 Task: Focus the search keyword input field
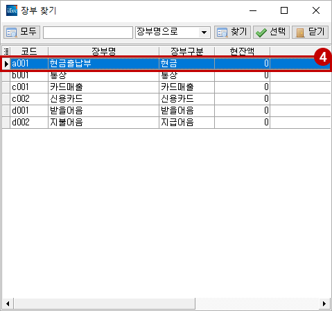click(88, 33)
